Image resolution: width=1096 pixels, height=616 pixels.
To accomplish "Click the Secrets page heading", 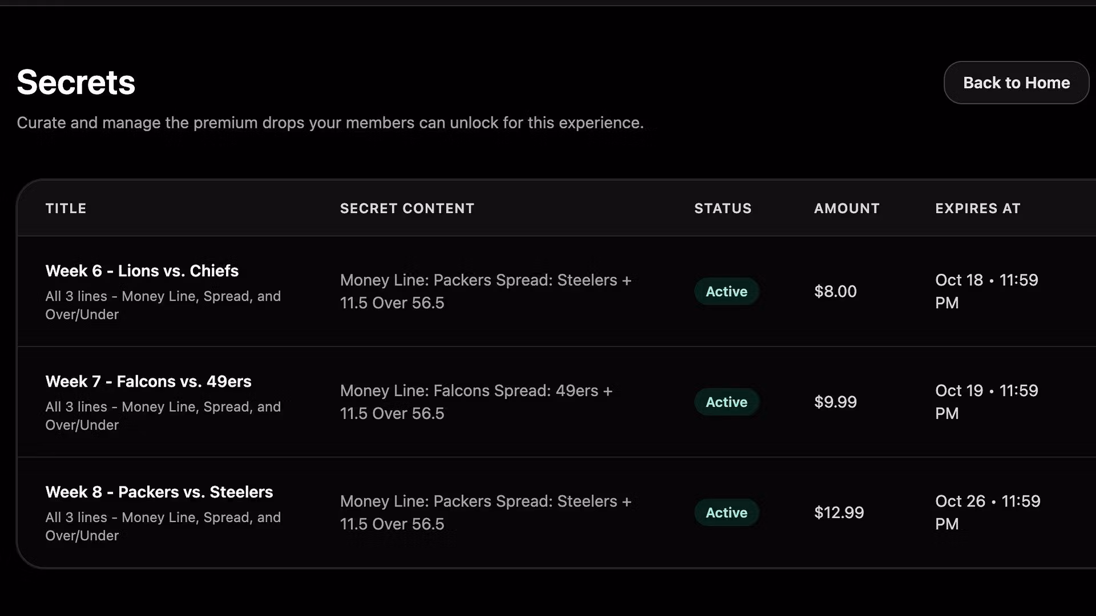I will [x=76, y=82].
